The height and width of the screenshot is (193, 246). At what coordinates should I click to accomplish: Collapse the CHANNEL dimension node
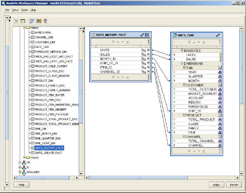[184, 137]
